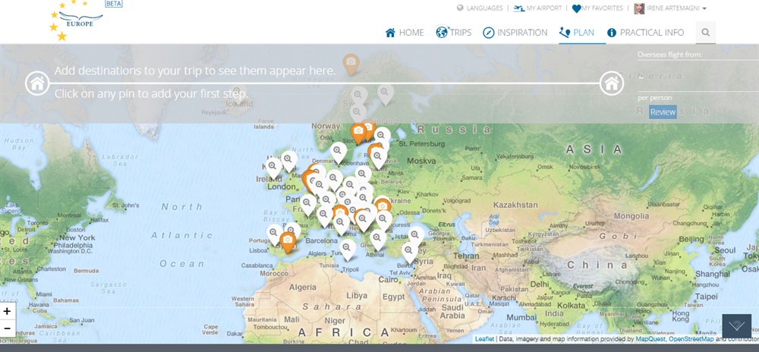This screenshot has height=352, width=759.
Task: Select the white pin over northern Britain
Action: click(x=289, y=162)
